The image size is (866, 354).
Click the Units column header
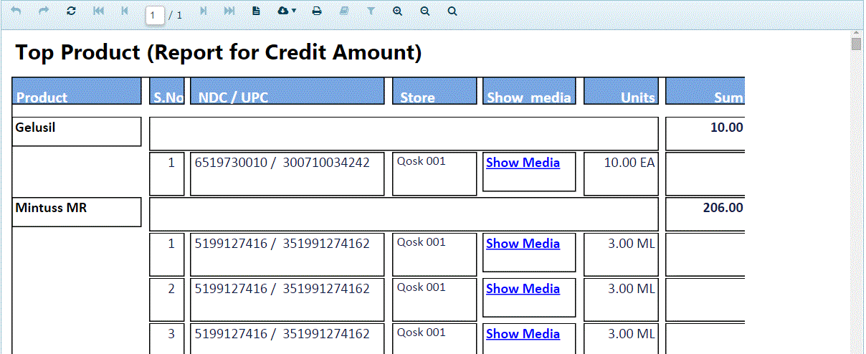pyautogui.click(x=621, y=91)
